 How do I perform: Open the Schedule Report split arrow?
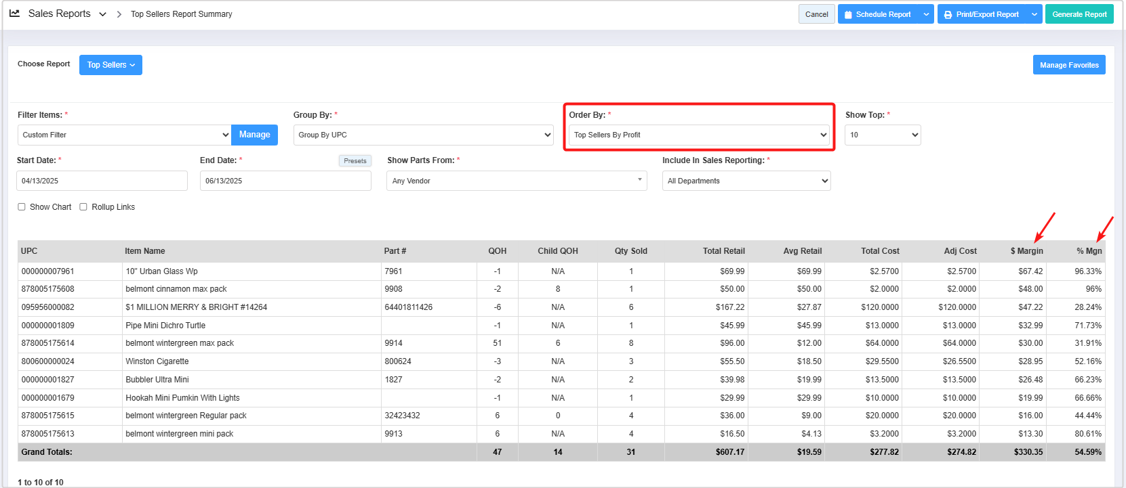[x=926, y=14]
